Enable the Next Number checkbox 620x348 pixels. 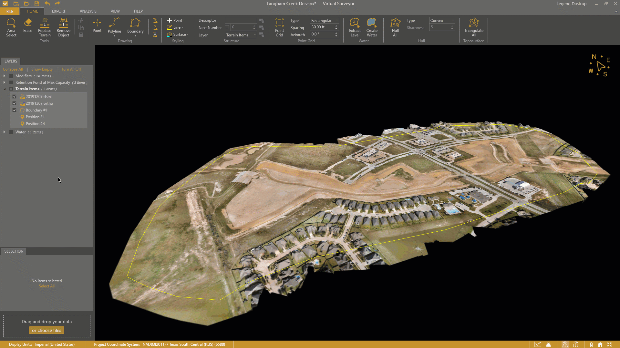click(x=227, y=27)
